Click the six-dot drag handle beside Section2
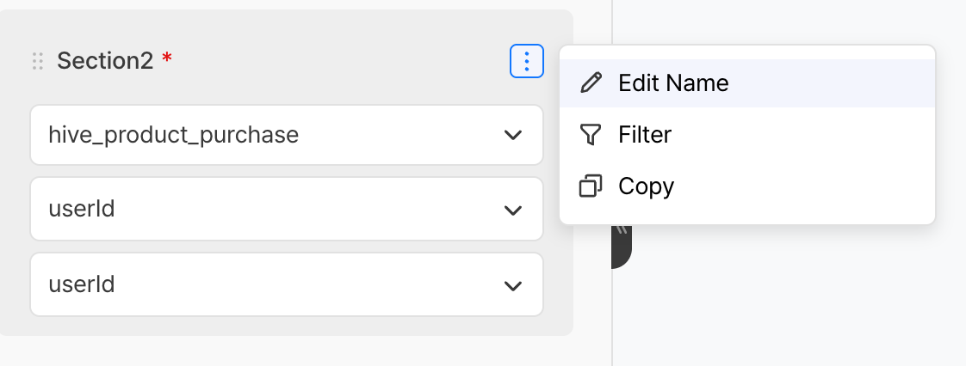This screenshot has width=966, height=366. [37, 61]
